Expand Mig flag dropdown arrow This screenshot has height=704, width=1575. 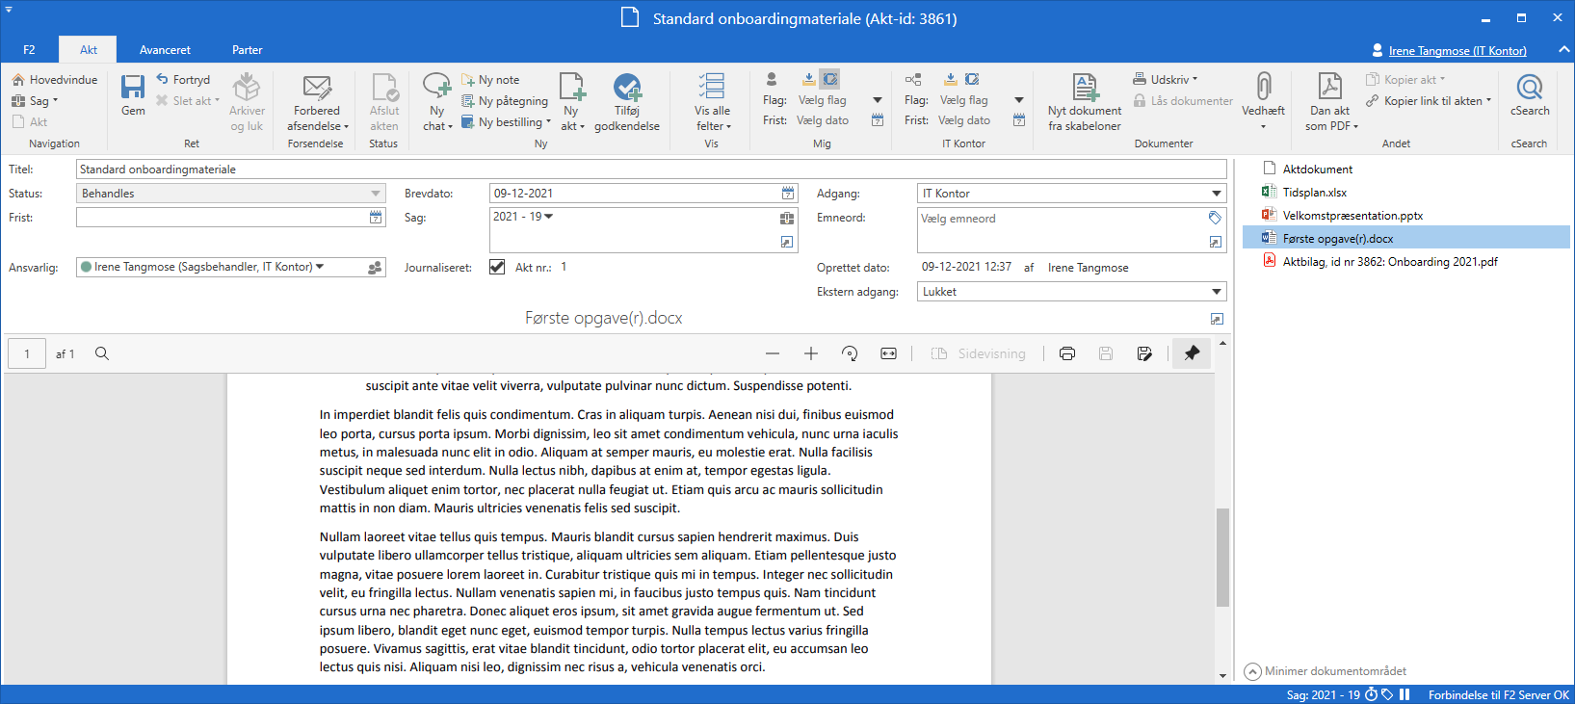[878, 100]
